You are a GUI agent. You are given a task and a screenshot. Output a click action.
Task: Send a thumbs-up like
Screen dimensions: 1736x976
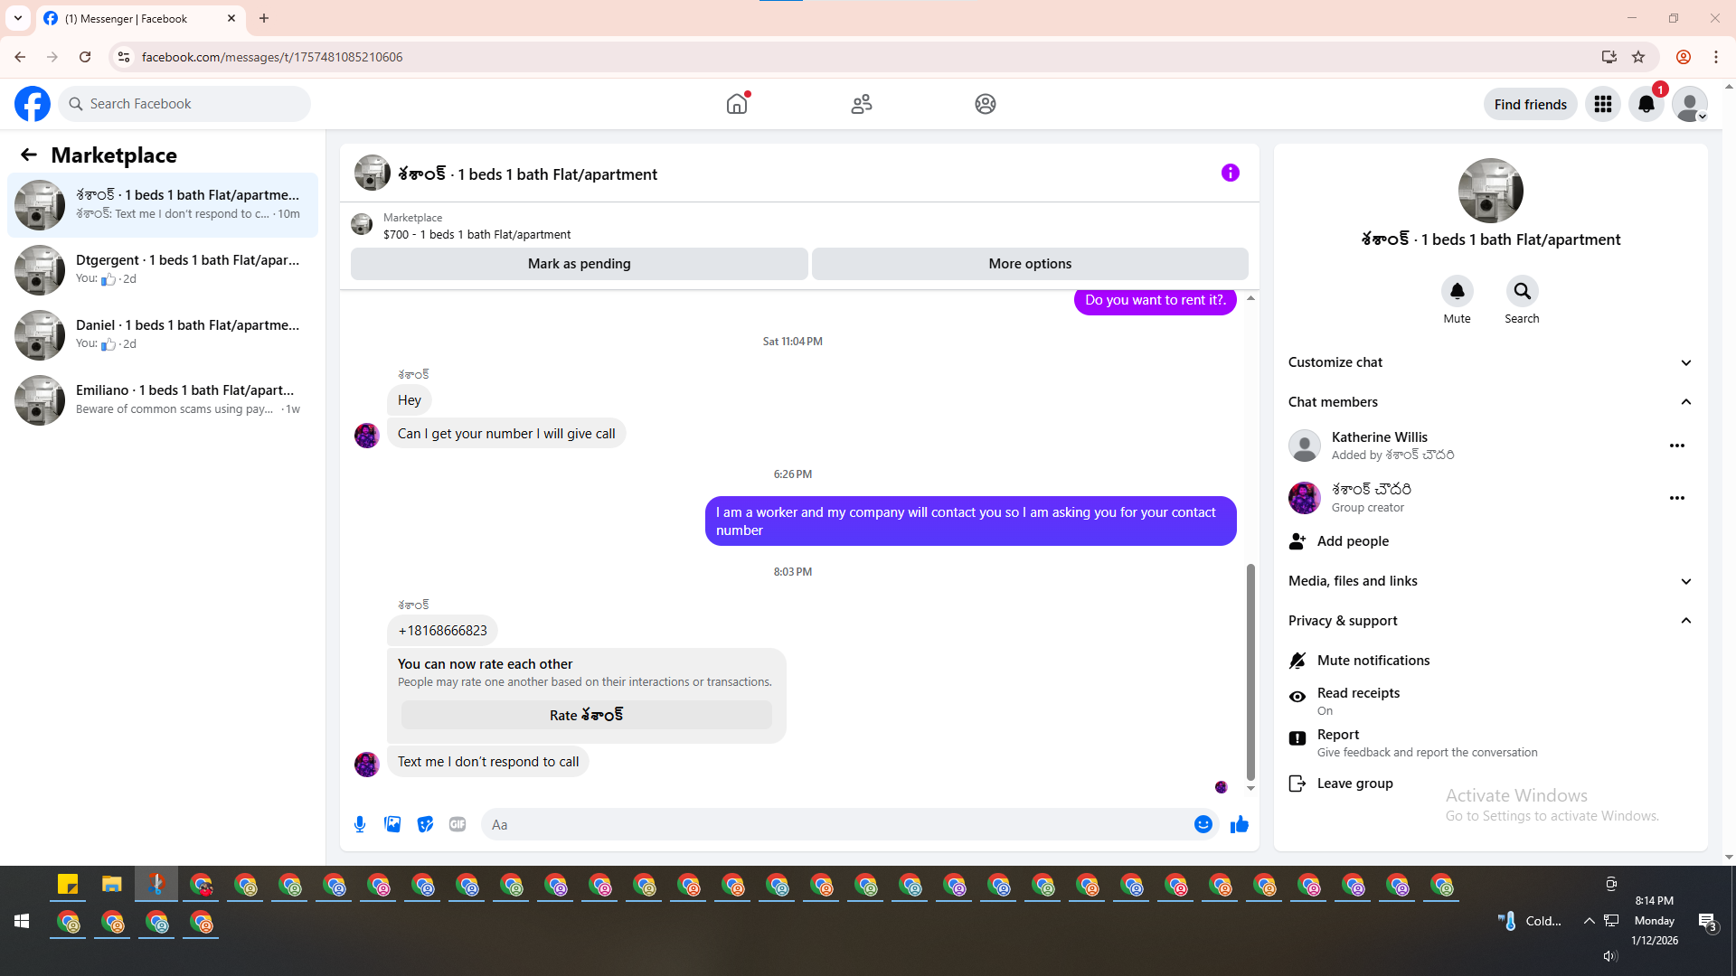1239,824
